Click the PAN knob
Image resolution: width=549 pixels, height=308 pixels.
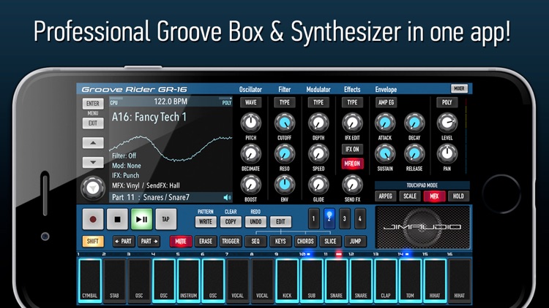(x=447, y=154)
